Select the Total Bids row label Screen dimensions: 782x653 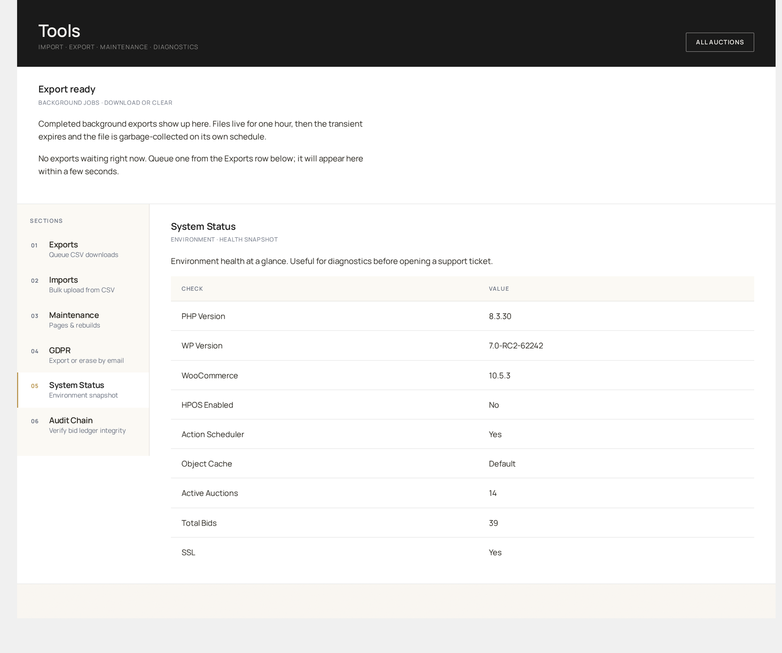(199, 523)
